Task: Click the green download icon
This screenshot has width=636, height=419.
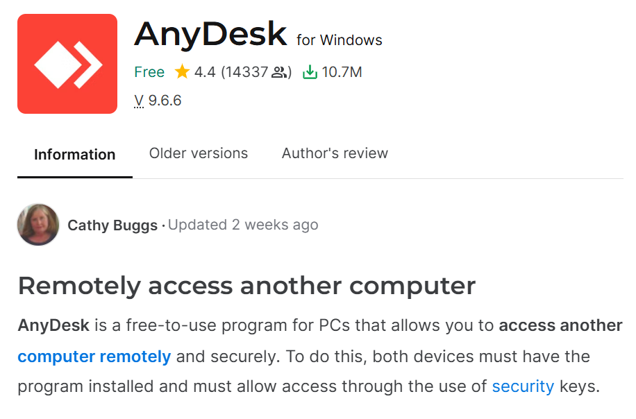Action: point(310,72)
